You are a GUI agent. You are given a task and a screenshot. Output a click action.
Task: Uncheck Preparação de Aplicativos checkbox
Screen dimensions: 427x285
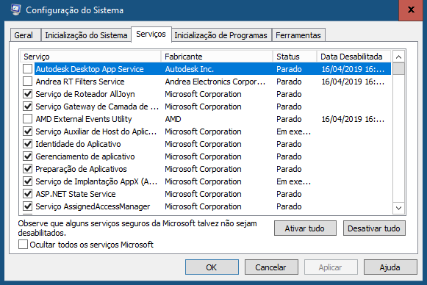[x=27, y=169]
